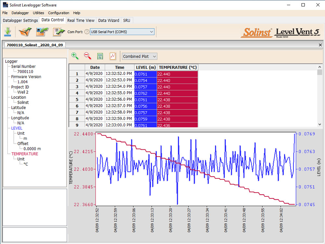Open a data file using the folder icon
This screenshot has height=244, width=325.
25,31
